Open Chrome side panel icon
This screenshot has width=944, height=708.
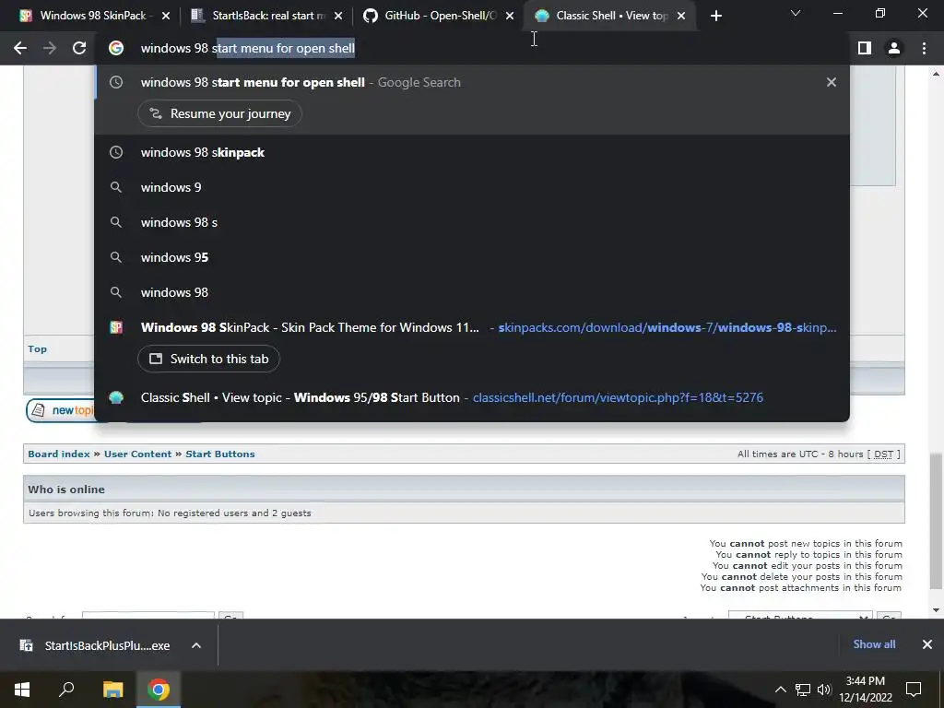865,48
